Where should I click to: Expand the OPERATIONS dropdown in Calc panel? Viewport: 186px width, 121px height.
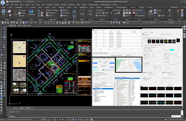pyautogui.click(x=144, y=10)
